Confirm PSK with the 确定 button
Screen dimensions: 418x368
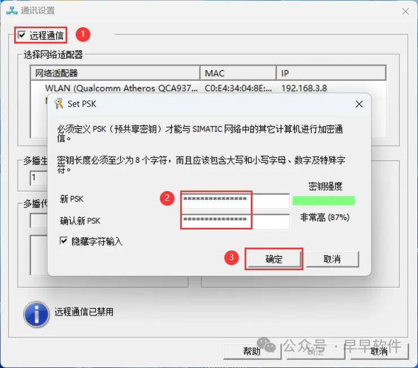pyautogui.click(x=274, y=259)
